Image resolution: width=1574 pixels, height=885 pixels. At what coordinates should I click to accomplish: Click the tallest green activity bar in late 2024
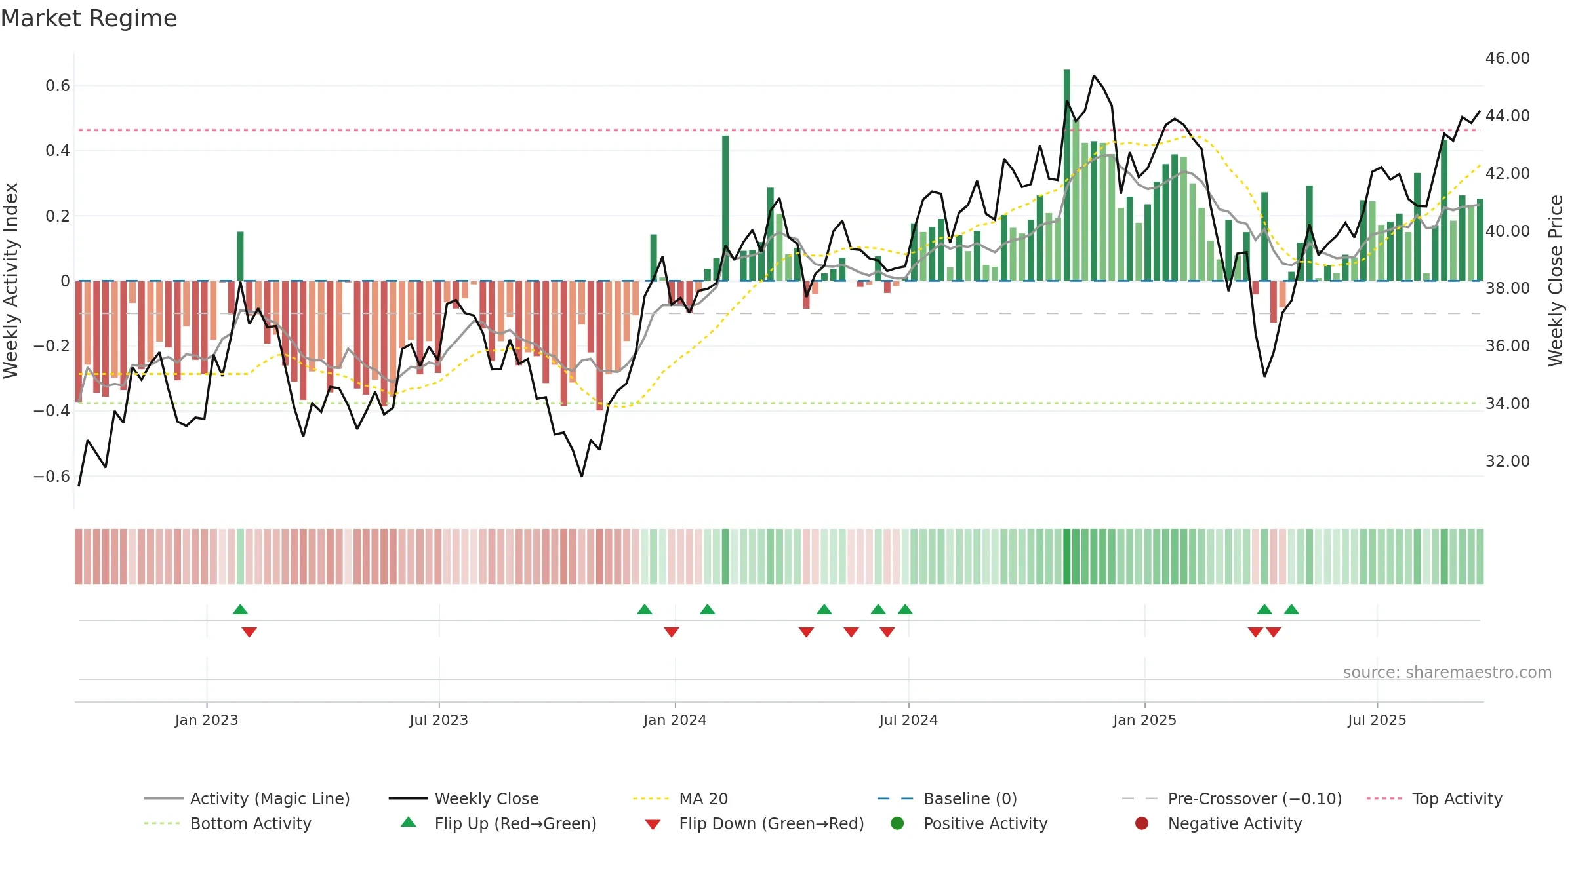point(1067,175)
